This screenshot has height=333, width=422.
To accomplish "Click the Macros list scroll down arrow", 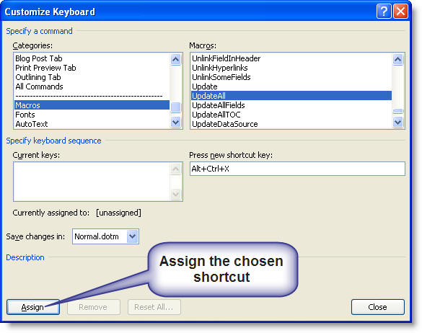I will coord(397,123).
